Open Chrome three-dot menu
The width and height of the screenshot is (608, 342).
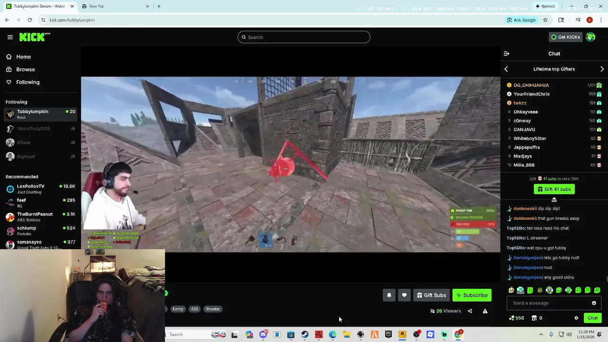coord(601,20)
